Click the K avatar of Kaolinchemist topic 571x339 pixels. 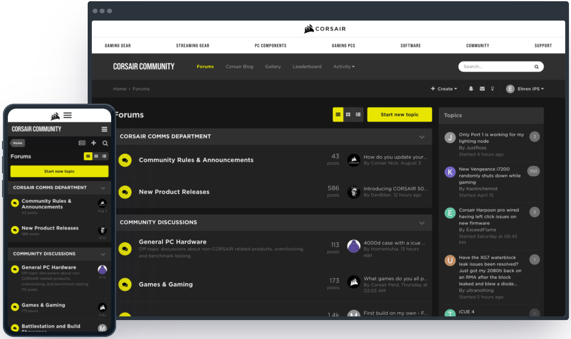click(450, 172)
